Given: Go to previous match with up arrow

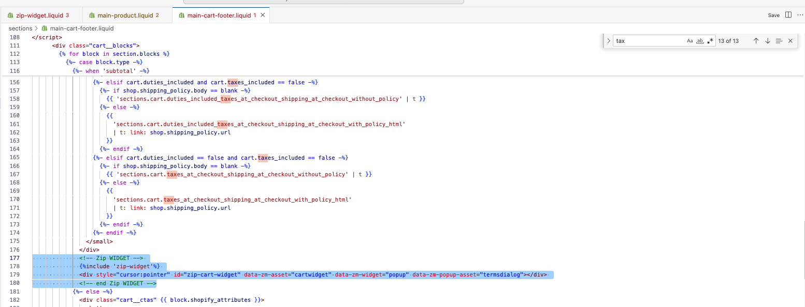Looking at the screenshot, I should coord(756,41).
